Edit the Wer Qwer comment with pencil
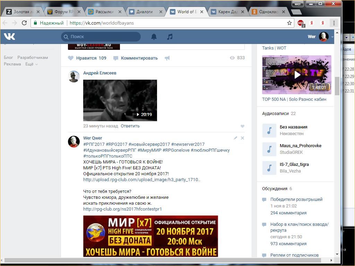 (x=235, y=138)
